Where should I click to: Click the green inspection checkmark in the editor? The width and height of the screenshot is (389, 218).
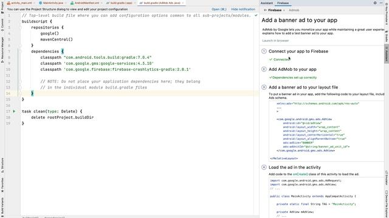(256, 15)
